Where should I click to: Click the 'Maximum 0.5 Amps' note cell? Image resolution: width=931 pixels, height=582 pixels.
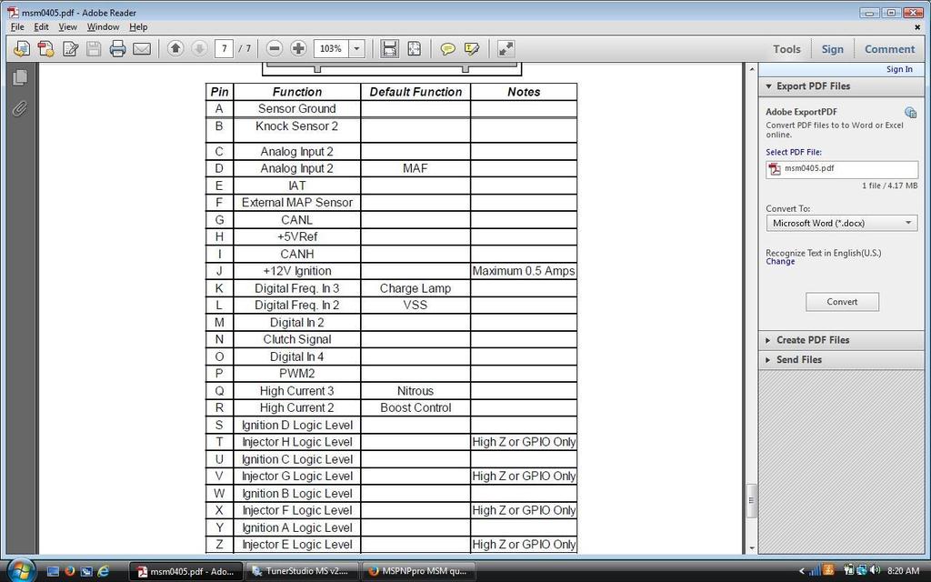click(524, 271)
